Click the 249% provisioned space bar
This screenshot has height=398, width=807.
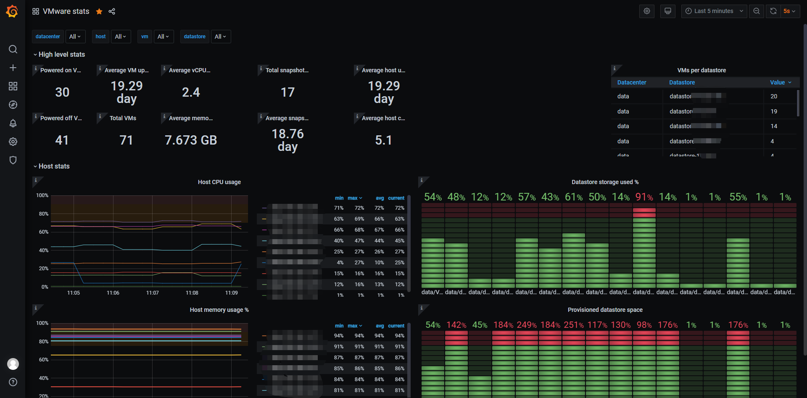click(x=527, y=364)
